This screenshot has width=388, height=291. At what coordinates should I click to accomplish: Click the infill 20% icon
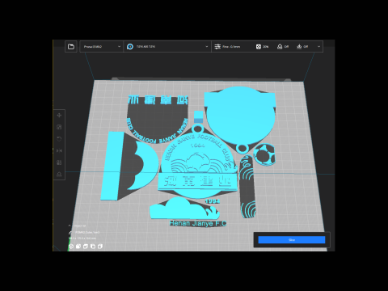tap(259, 47)
